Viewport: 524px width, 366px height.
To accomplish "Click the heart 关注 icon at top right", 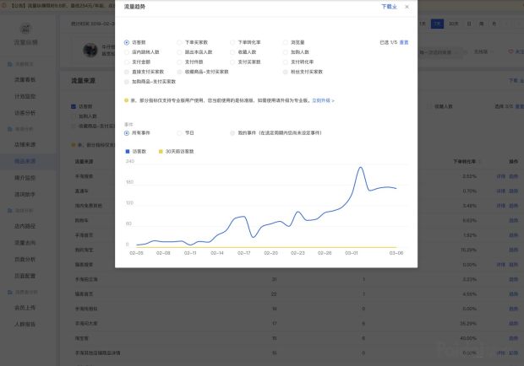I will [510, 51].
